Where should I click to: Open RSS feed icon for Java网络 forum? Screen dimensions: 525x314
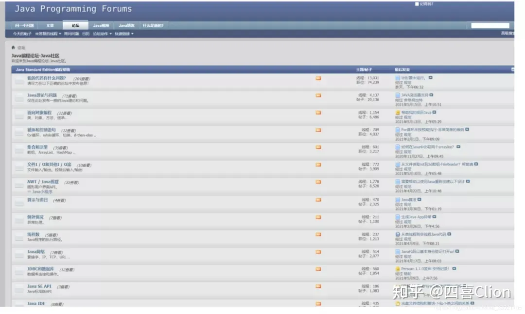click(318, 252)
